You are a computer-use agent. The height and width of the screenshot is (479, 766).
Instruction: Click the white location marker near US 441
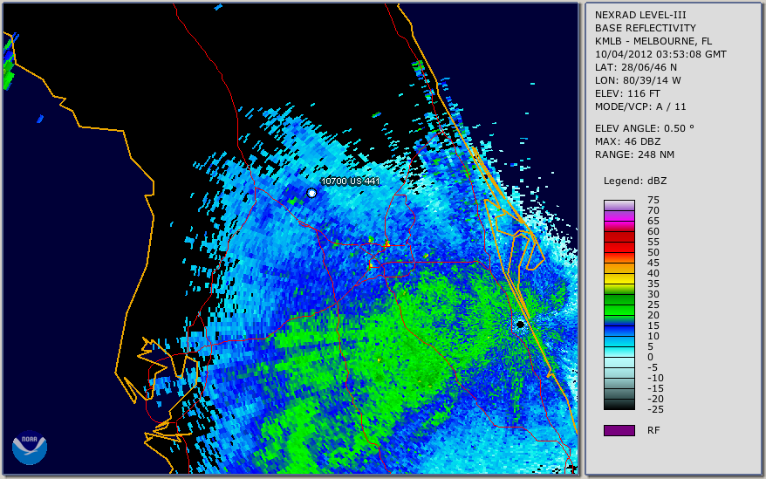[x=311, y=193]
